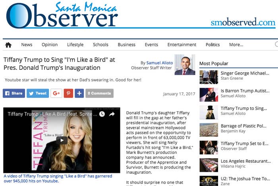The width and height of the screenshot is (278, 186).
Task: Open author Samuel Alioto's link
Action: click(160, 63)
